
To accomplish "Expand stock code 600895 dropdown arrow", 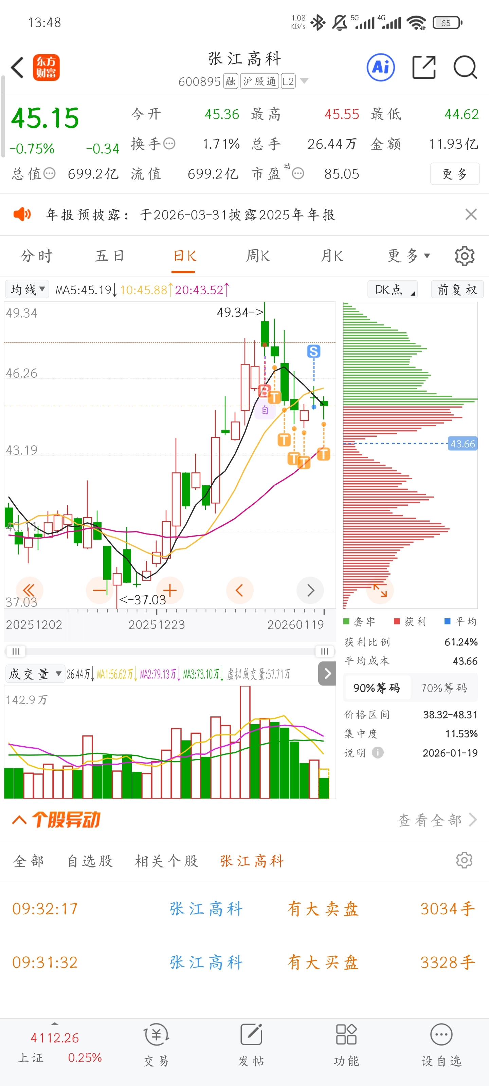I will point(304,81).
